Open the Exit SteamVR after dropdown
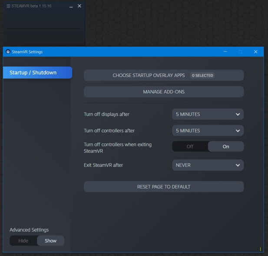The image size is (268, 256). pos(208,165)
